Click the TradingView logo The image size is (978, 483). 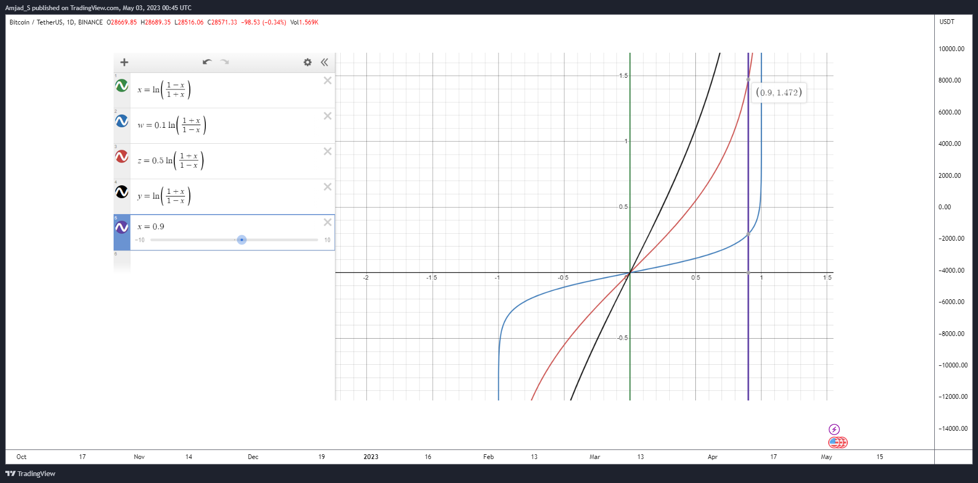coord(30,473)
